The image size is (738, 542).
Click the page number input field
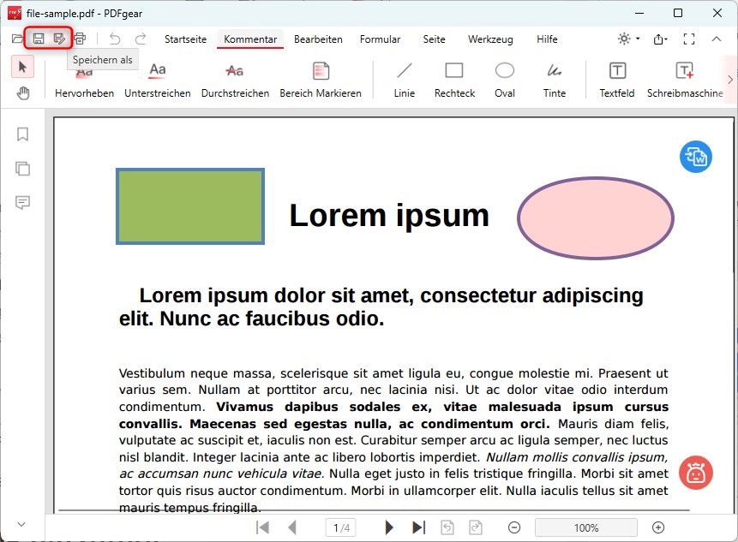pos(339,527)
